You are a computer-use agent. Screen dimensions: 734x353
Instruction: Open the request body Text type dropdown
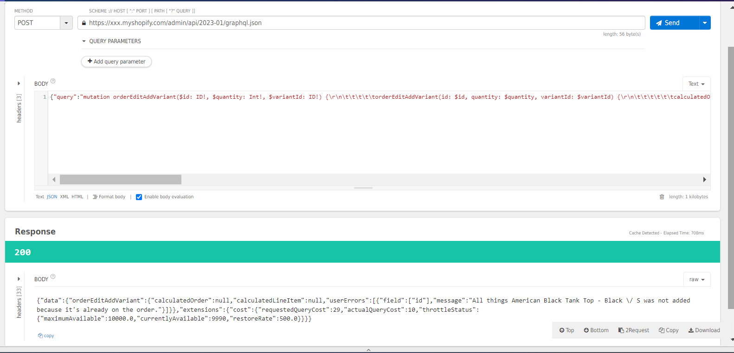click(696, 84)
